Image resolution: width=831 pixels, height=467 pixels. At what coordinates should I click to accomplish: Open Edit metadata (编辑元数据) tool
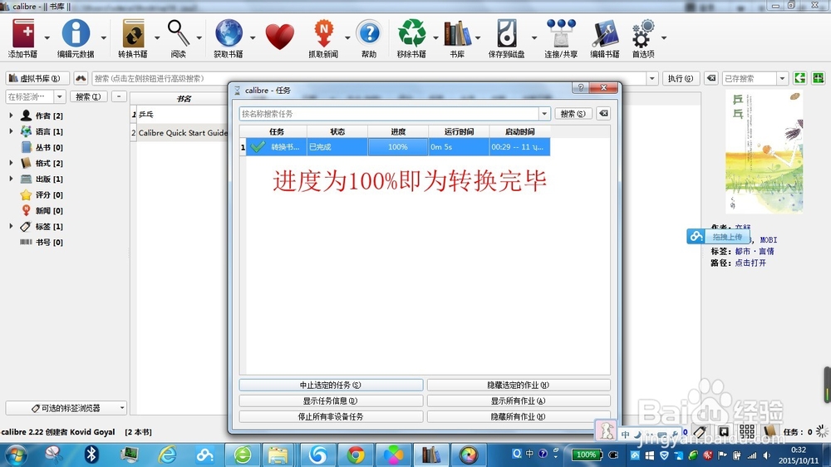click(x=76, y=34)
